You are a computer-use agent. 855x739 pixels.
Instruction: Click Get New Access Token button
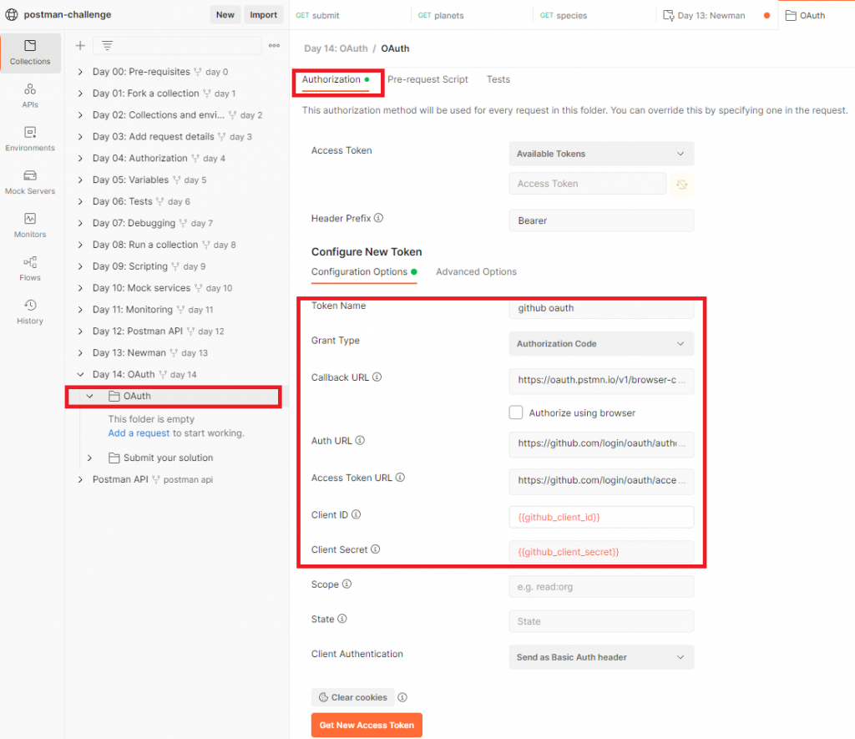(367, 726)
